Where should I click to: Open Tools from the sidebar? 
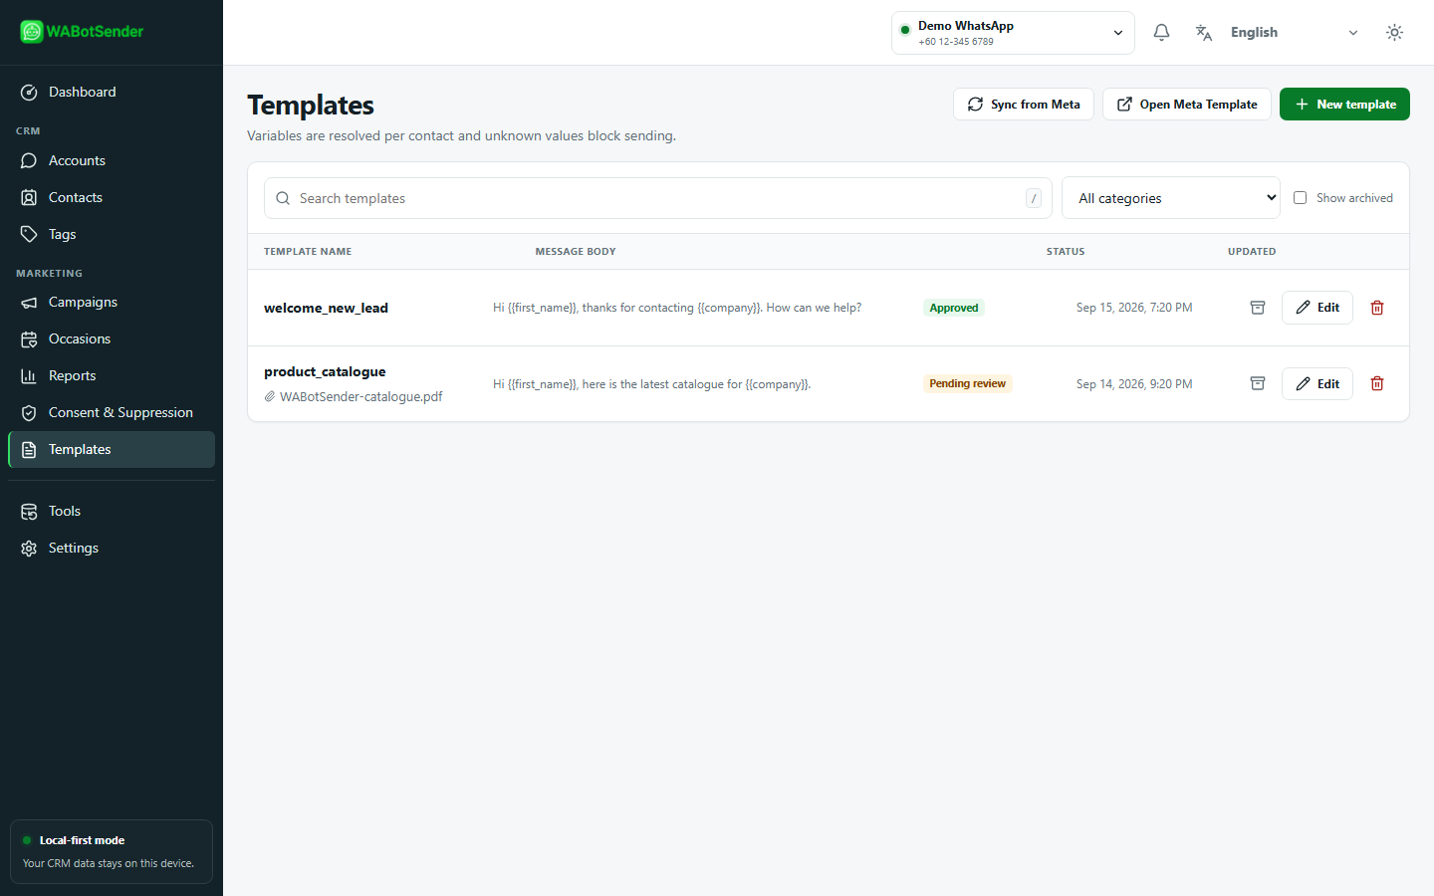click(x=112, y=511)
